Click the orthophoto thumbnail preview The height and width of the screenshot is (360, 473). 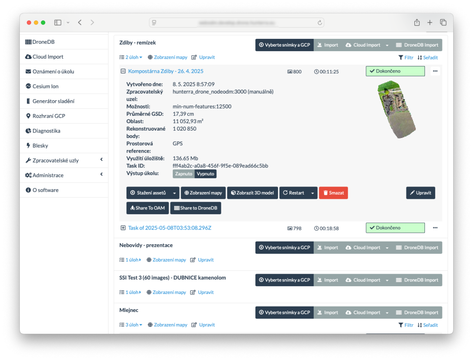click(x=396, y=109)
